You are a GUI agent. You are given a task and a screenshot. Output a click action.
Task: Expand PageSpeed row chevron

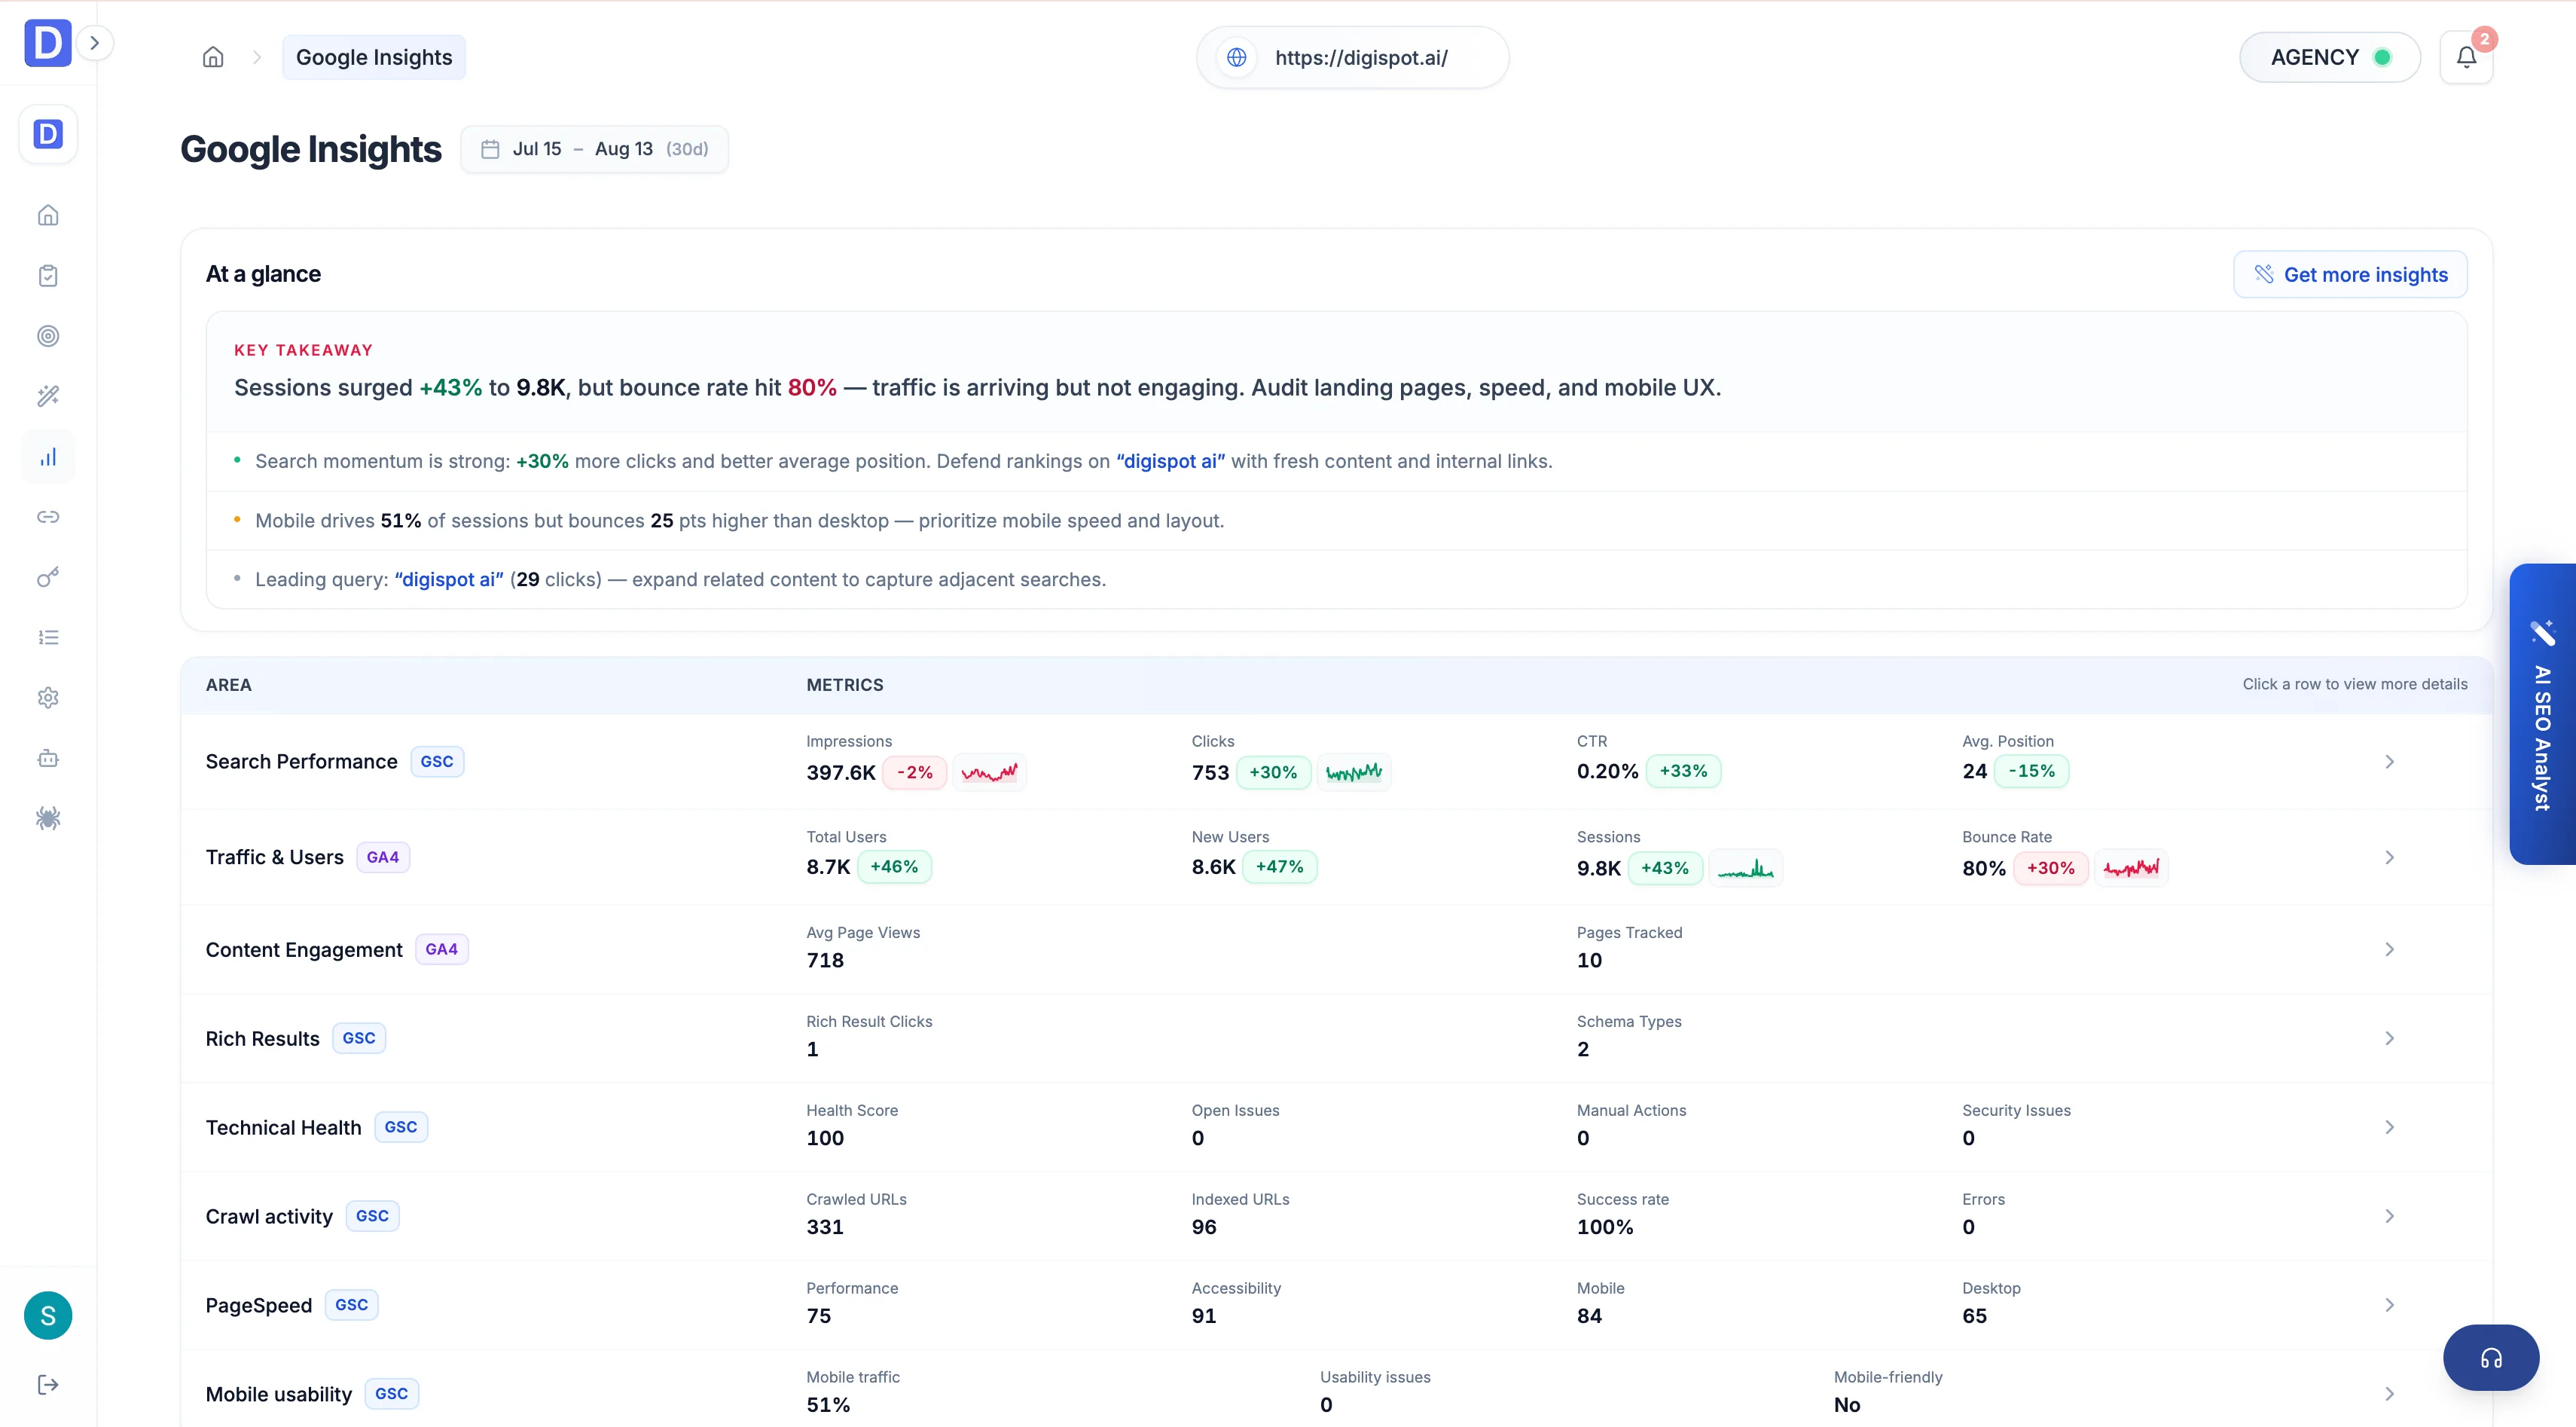(2389, 1306)
